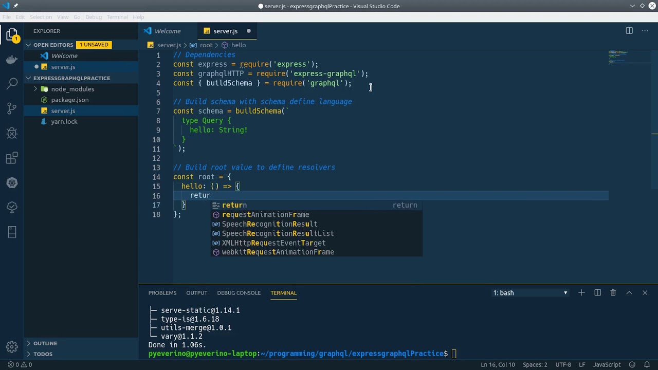
Task: Open the Terminal menu
Action: point(117,17)
